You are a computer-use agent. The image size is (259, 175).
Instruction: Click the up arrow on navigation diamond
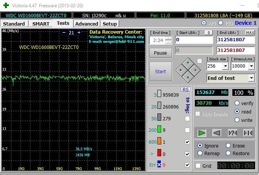click(x=188, y=62)
